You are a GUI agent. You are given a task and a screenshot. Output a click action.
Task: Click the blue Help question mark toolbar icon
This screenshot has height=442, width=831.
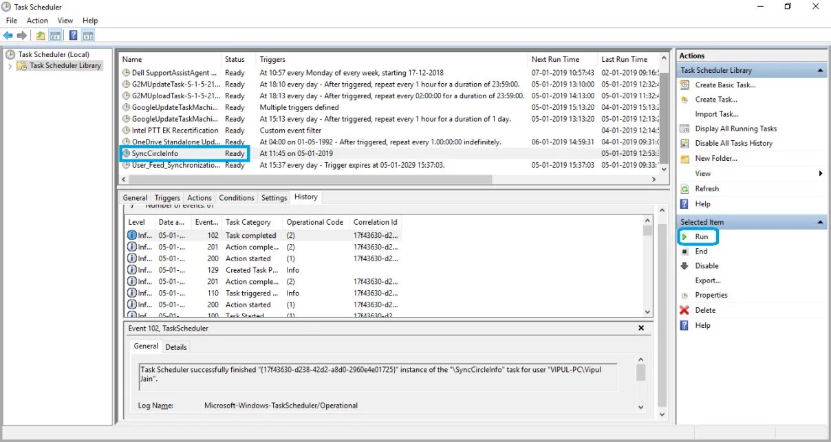[x=74, y=36]
